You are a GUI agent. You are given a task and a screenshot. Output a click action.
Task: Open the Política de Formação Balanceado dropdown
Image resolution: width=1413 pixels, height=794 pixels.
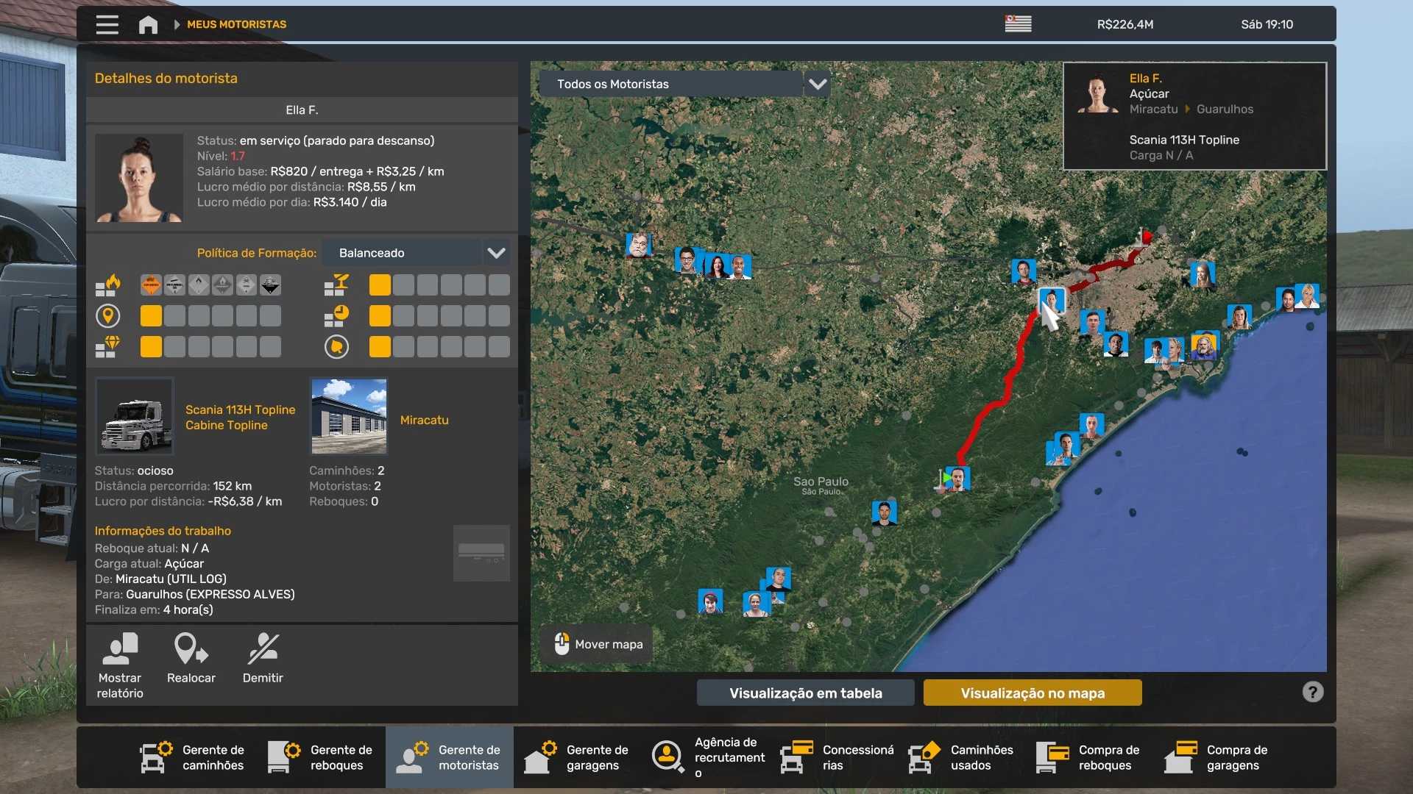[x=416, y=253]
